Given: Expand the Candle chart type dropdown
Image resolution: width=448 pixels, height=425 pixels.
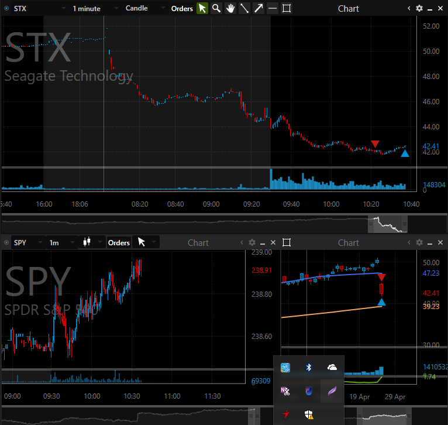Looking at the screenshot, I should [x=143, y=9].
